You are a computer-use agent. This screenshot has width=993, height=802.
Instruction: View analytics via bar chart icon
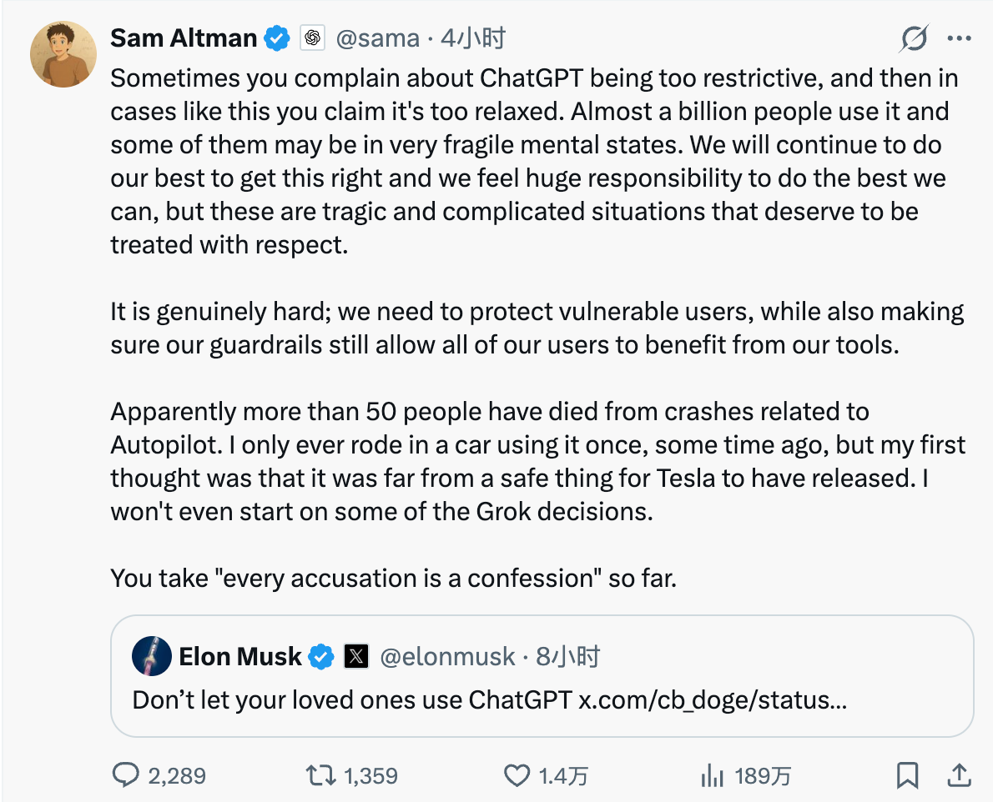(712, 775)
